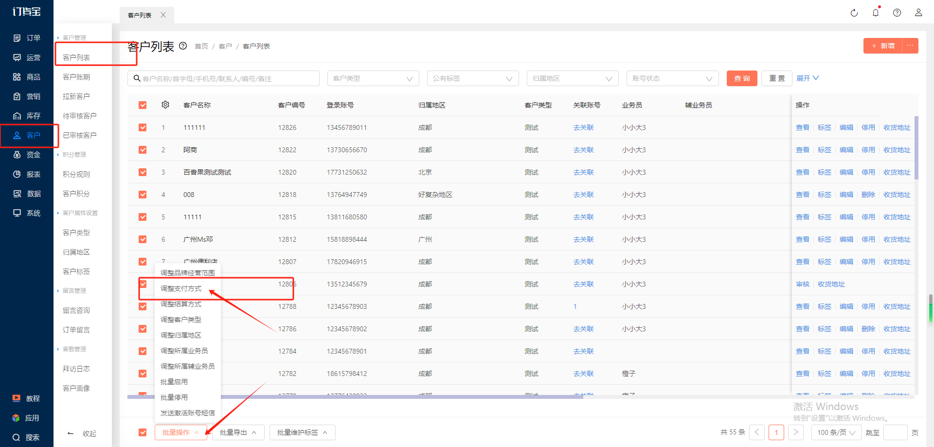Open the 报表 sidebar section
This screenshot has width=934, height=447.
tap(27, 174)
